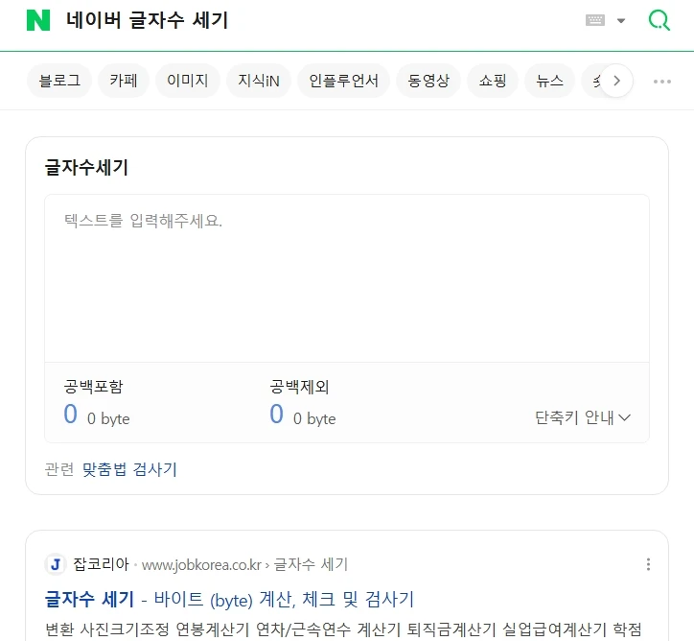Expand the 단축키 안내 section
Image resolution: width=694 pixels, height=641 pixels.
(x=583, y=417)
